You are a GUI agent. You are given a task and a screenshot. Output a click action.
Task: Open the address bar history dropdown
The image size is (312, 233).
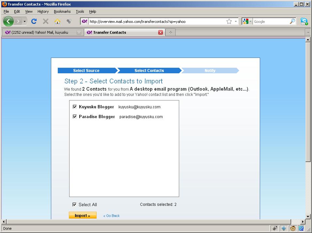236,21
